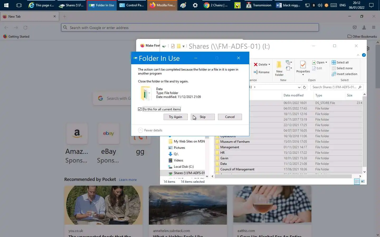Click the navigation pane scroll-down arrow
This screenshot has height=237, width=380.
207,176
